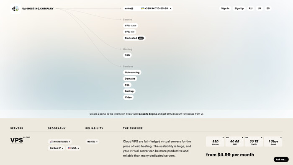Click the Services section label
Image resolution: width=293 pixels, height=165 pixels.
pyautogui.click(x=128, y=67)
